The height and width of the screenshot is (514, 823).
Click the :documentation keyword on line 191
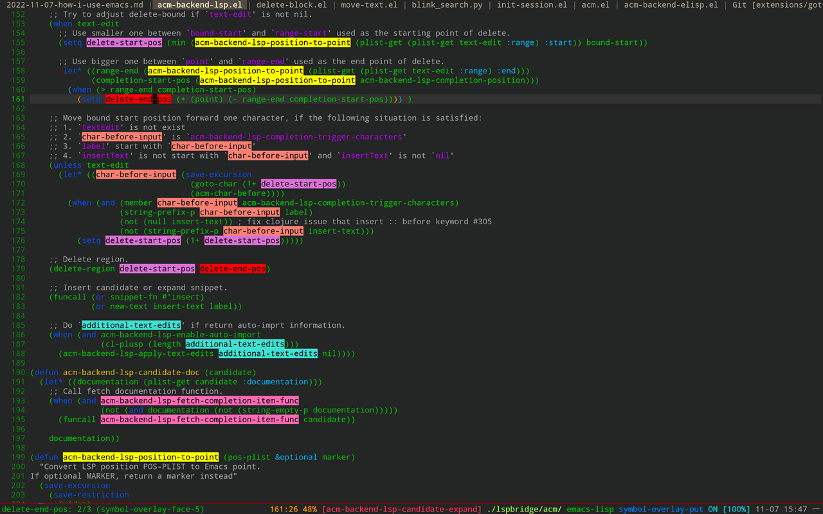pos(275,382)
